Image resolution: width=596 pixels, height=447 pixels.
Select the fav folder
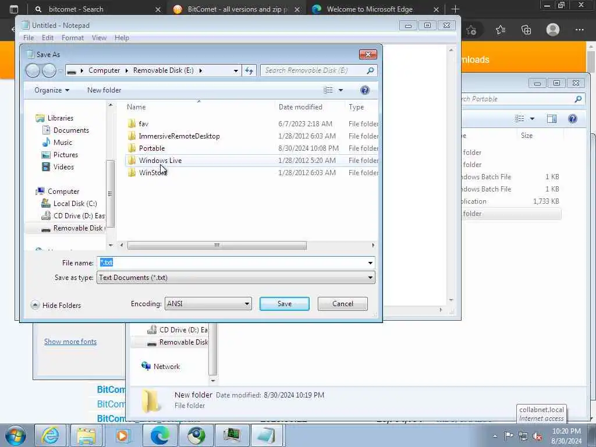coord(143,124)
